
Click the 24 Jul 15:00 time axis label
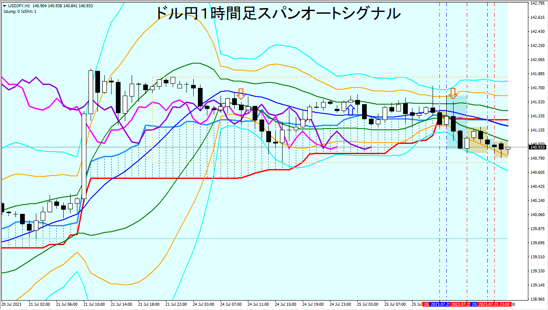286,304
